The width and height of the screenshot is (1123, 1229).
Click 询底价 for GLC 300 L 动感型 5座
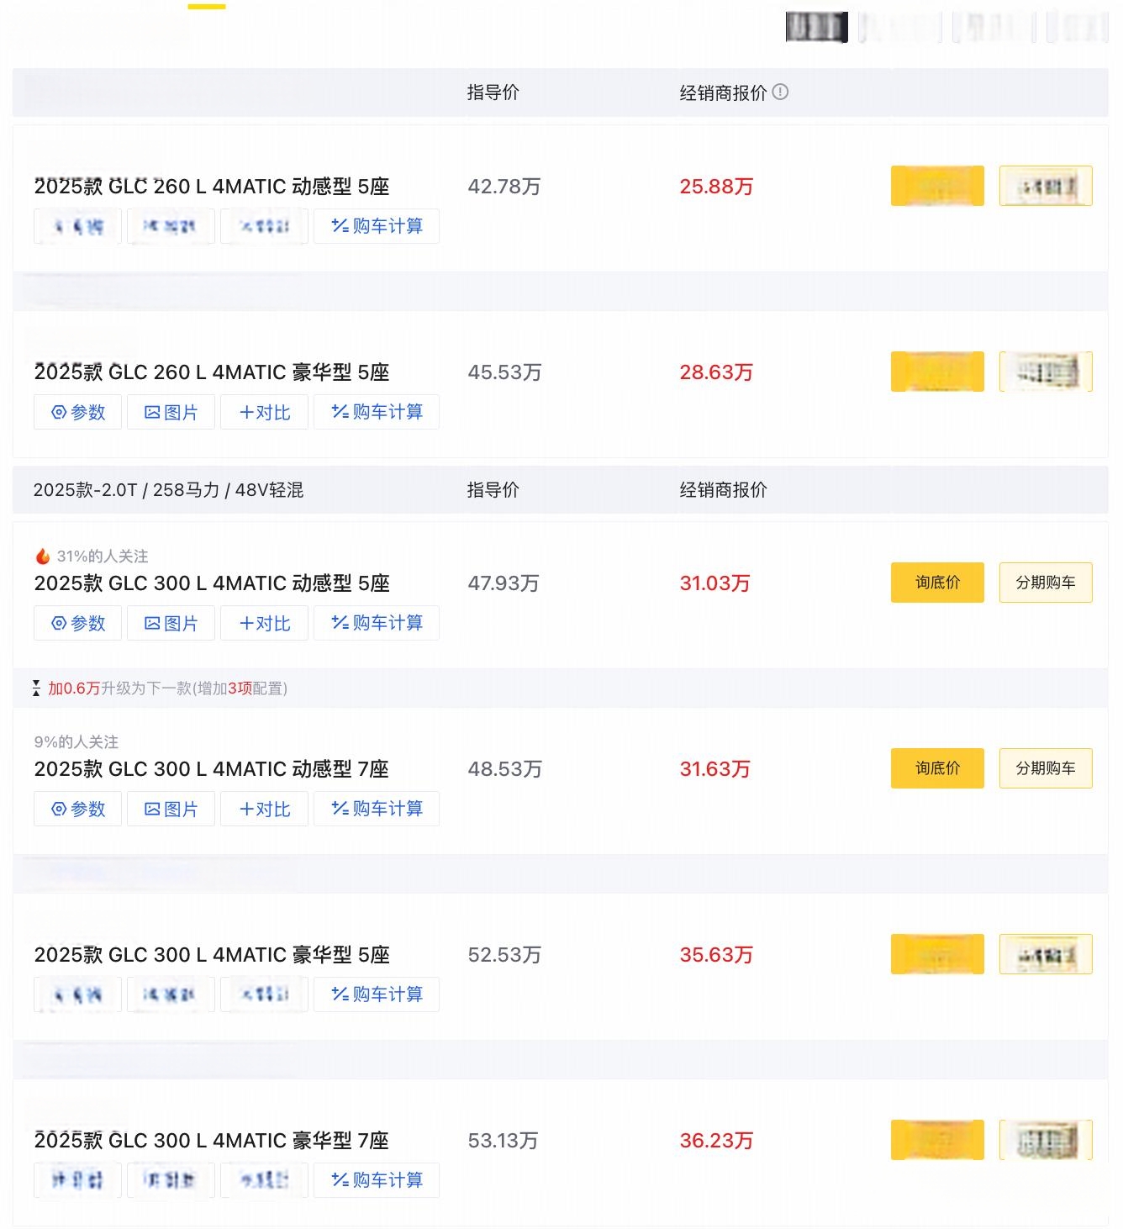click(x=937, y=583)
